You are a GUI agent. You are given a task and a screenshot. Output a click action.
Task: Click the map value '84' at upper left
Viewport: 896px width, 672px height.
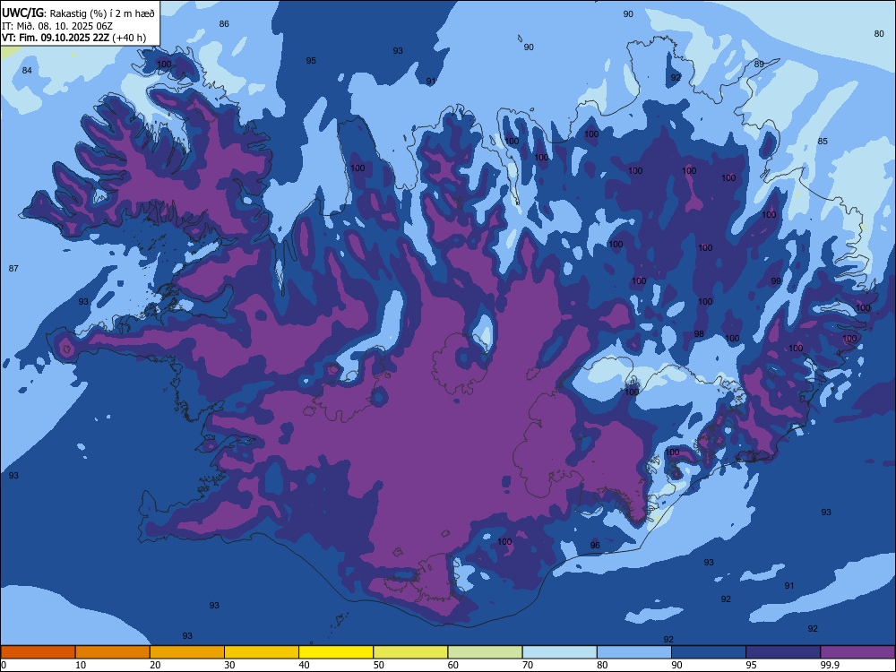[27, 70]
